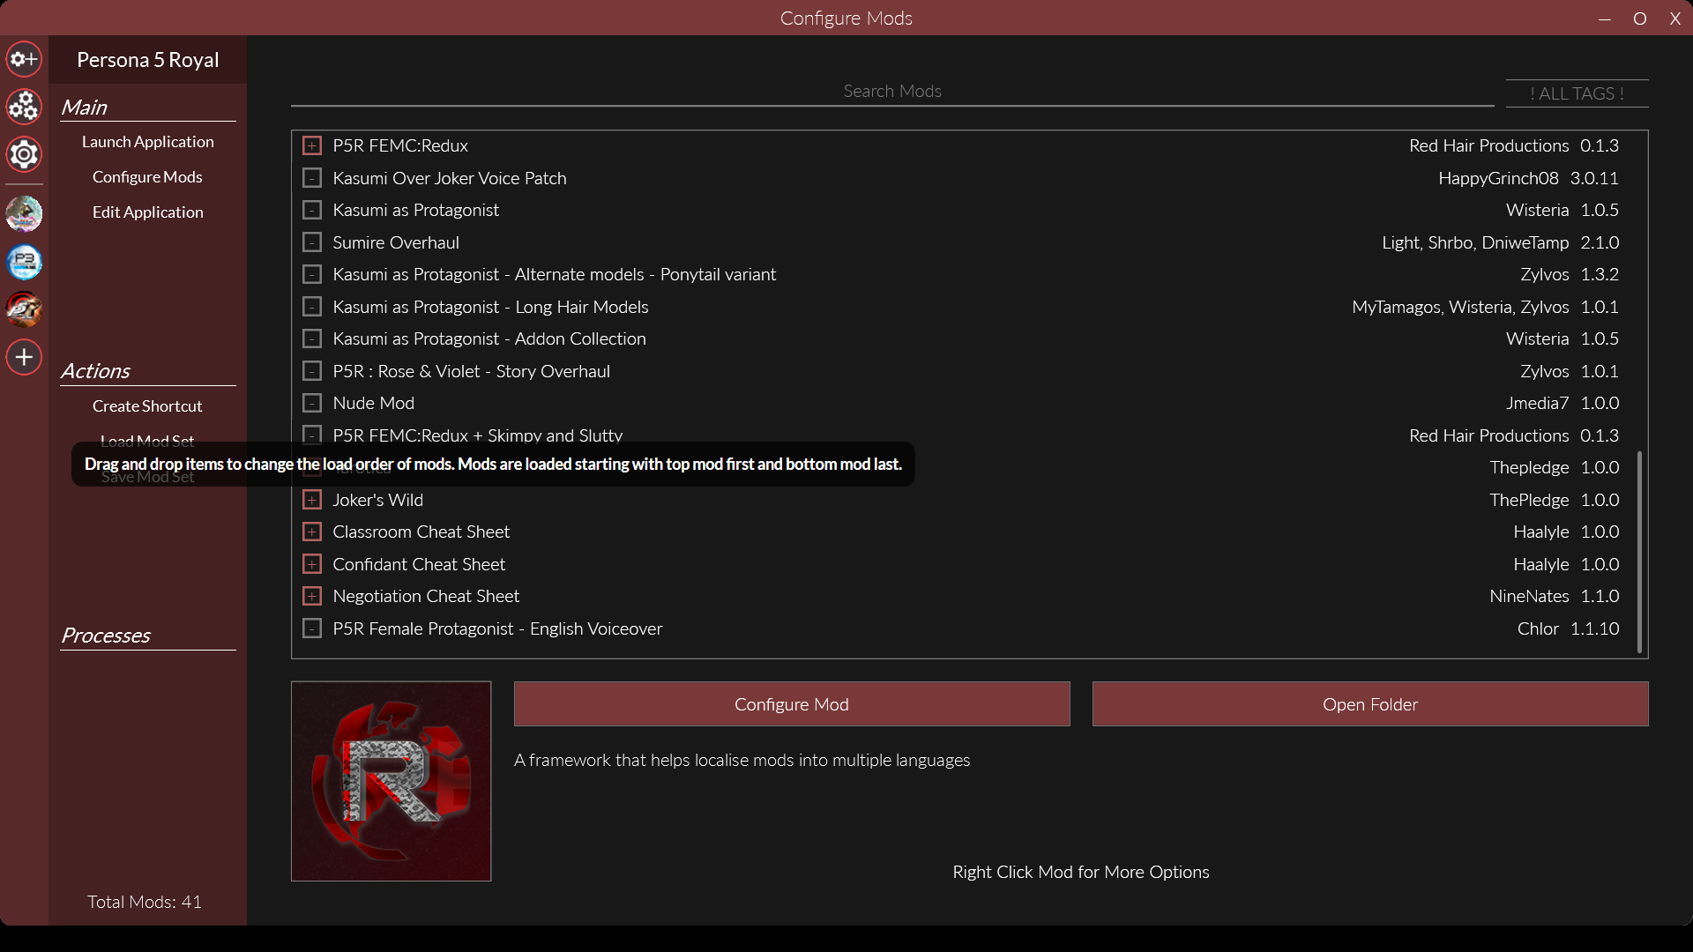Enable the Long Hair Models mod checkbox

312,307
